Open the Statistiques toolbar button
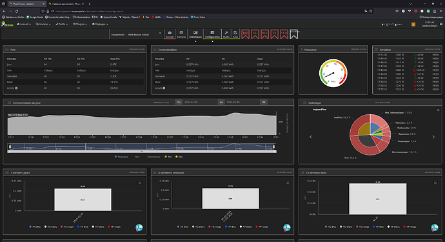Screen dimensions: 445x242 (x=195, y=34)
